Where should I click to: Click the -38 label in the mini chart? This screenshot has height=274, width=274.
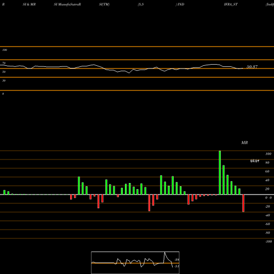[176, 260]
